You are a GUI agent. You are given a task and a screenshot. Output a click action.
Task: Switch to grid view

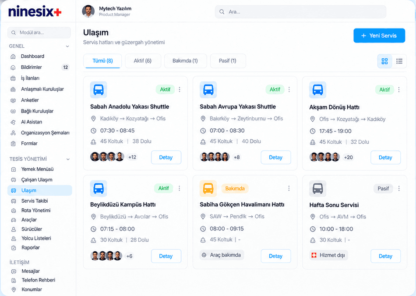(x=385, y=61)
